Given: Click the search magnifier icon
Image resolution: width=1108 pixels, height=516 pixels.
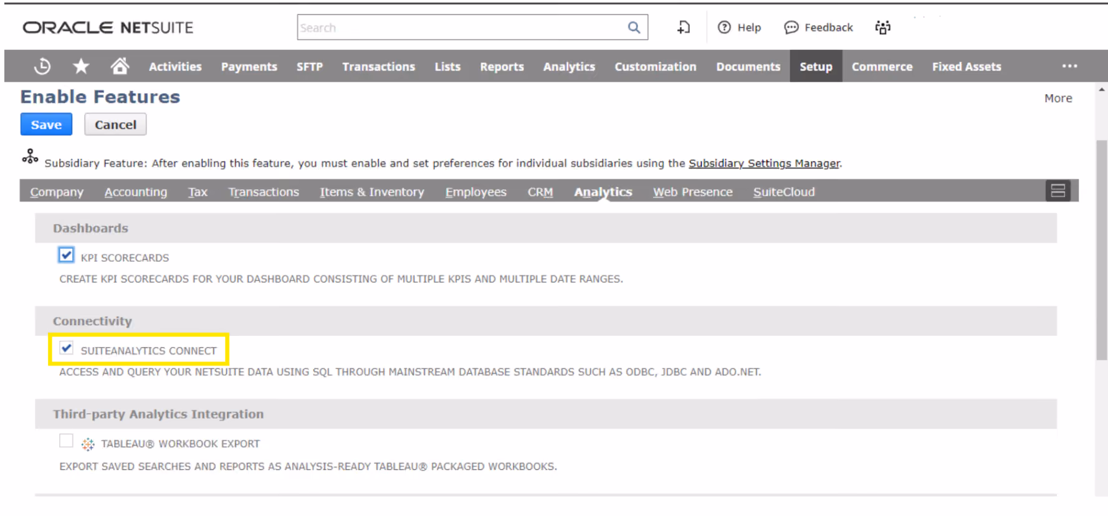Looking at the screenshot, I should point(634,27).
